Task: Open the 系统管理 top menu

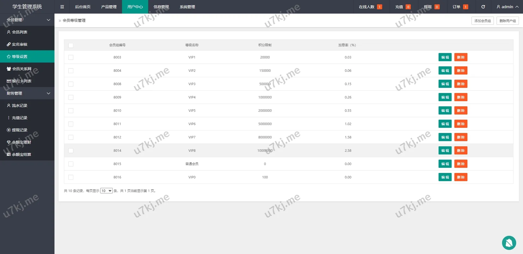Action: pyautogui.click(x=187, y=7)
